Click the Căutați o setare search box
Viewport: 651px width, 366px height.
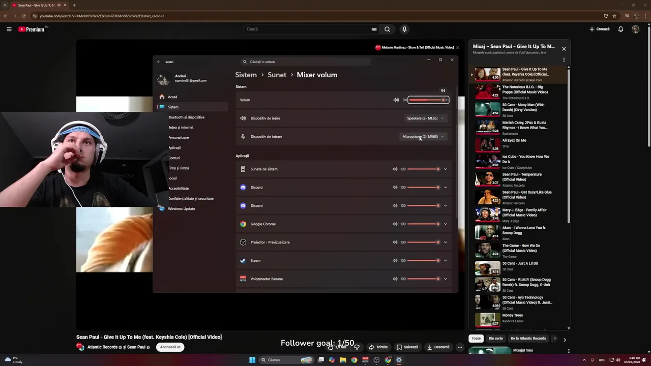coord(306,62)
